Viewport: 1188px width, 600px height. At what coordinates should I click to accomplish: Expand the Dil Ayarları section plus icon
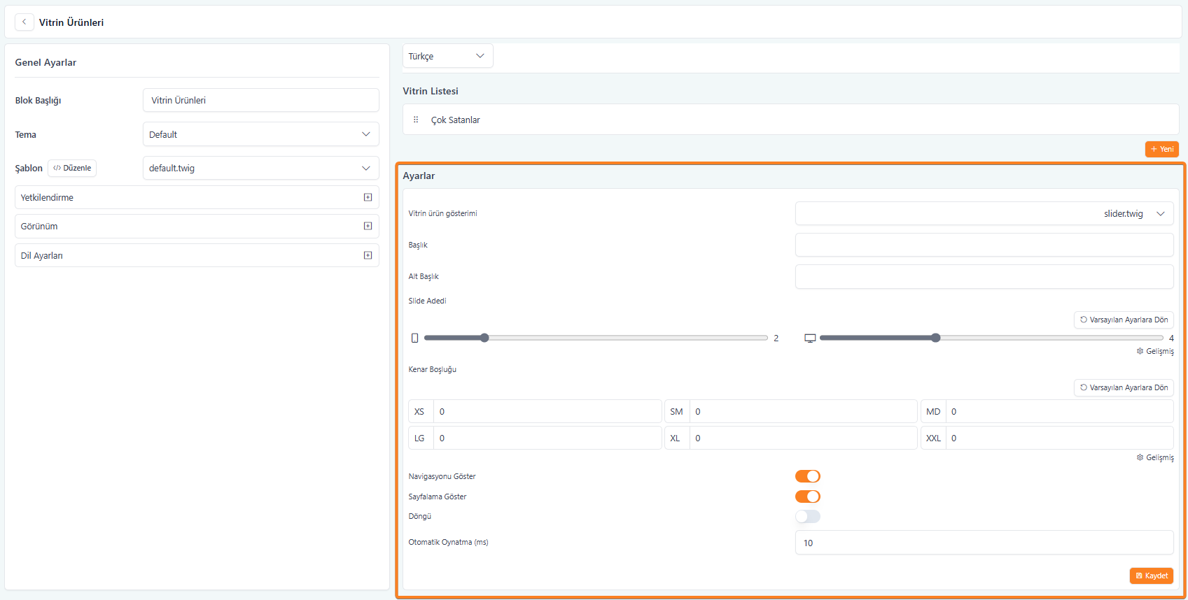(368, 255)
